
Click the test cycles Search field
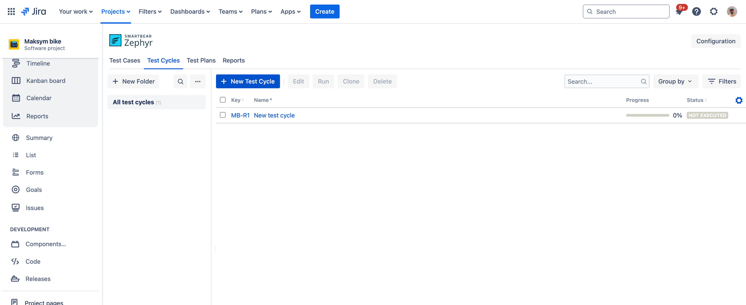tap(603, 81)
